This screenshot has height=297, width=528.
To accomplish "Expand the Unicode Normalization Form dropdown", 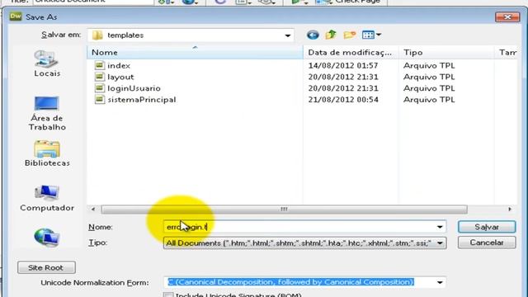I will coord(440,282).
